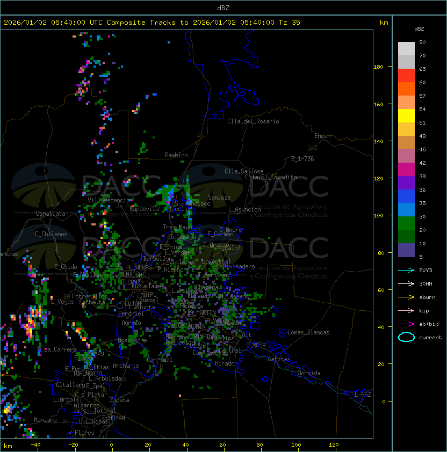Click the bip pink arrow legend icon
Image resolution: width=447 pixels, height=452 pixels.
(406, 310)
